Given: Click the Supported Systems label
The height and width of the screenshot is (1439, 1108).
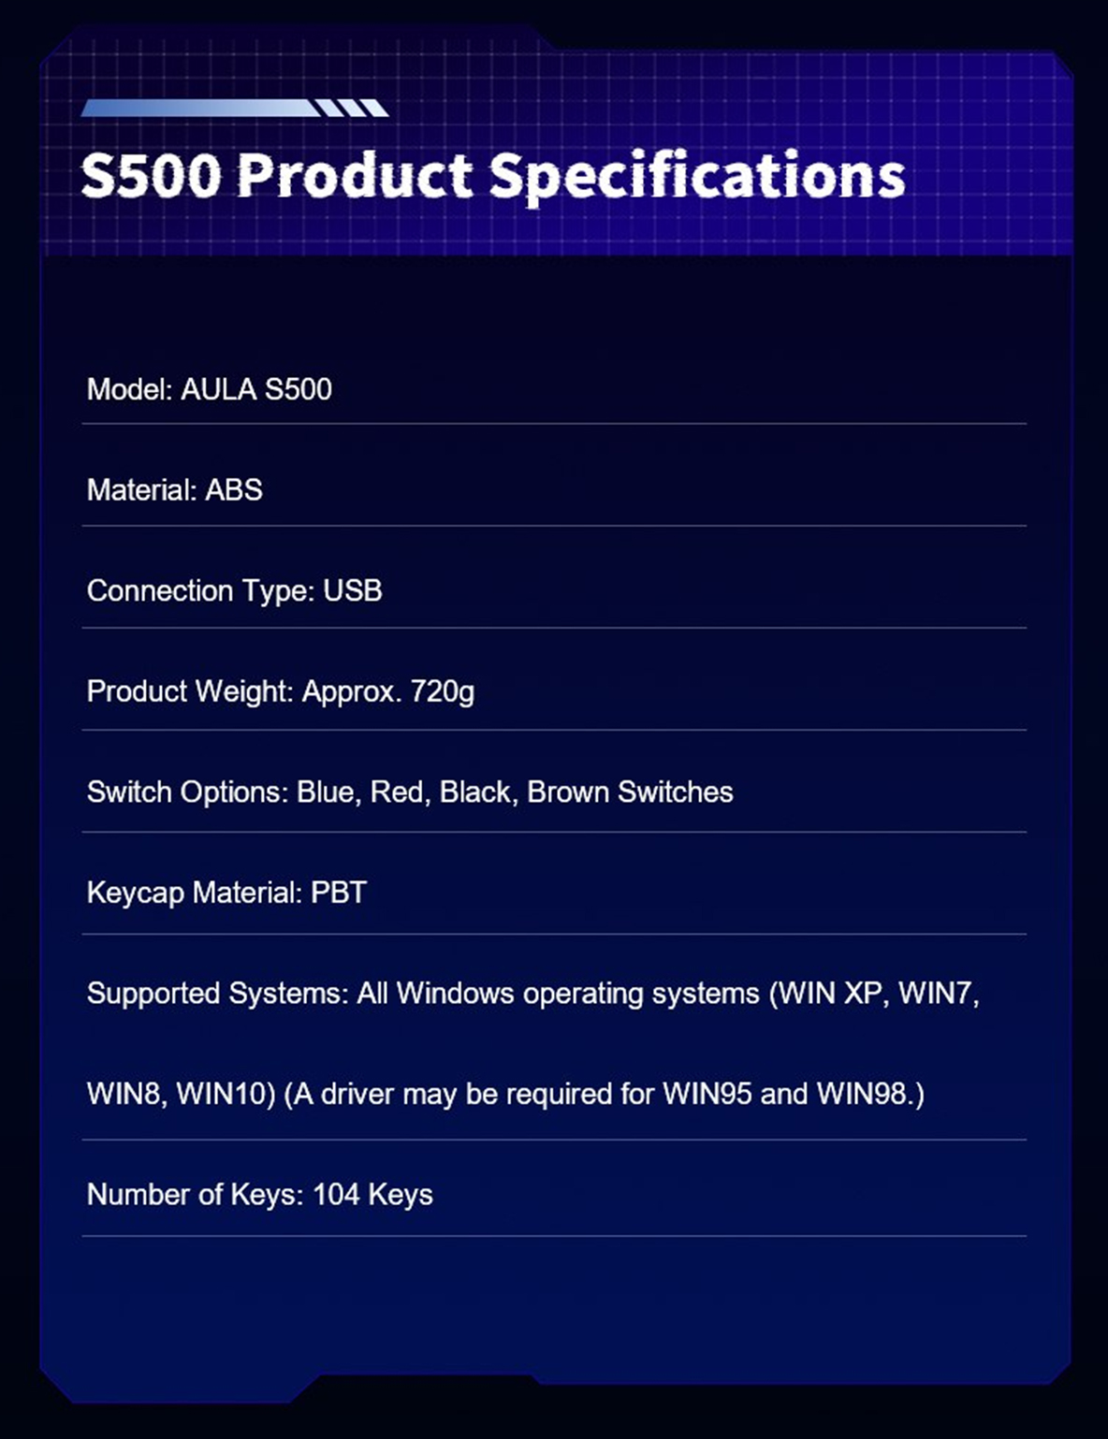Looking at the screenshot, I should click(x=217, y=994).
